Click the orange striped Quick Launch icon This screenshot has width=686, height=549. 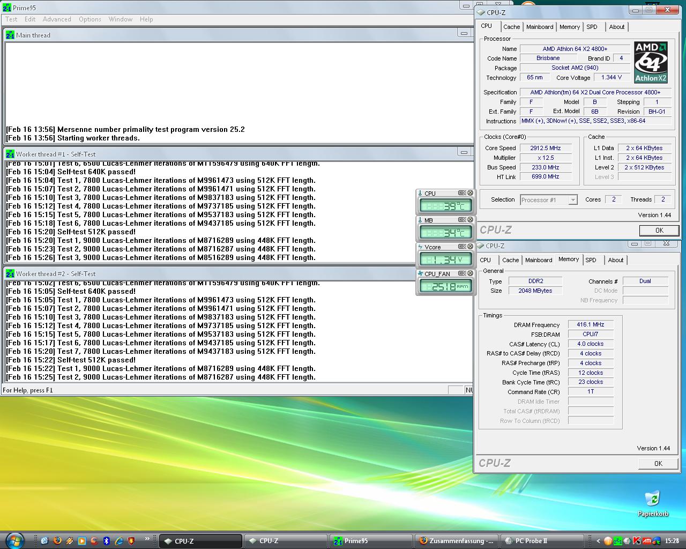pos(69,540)
